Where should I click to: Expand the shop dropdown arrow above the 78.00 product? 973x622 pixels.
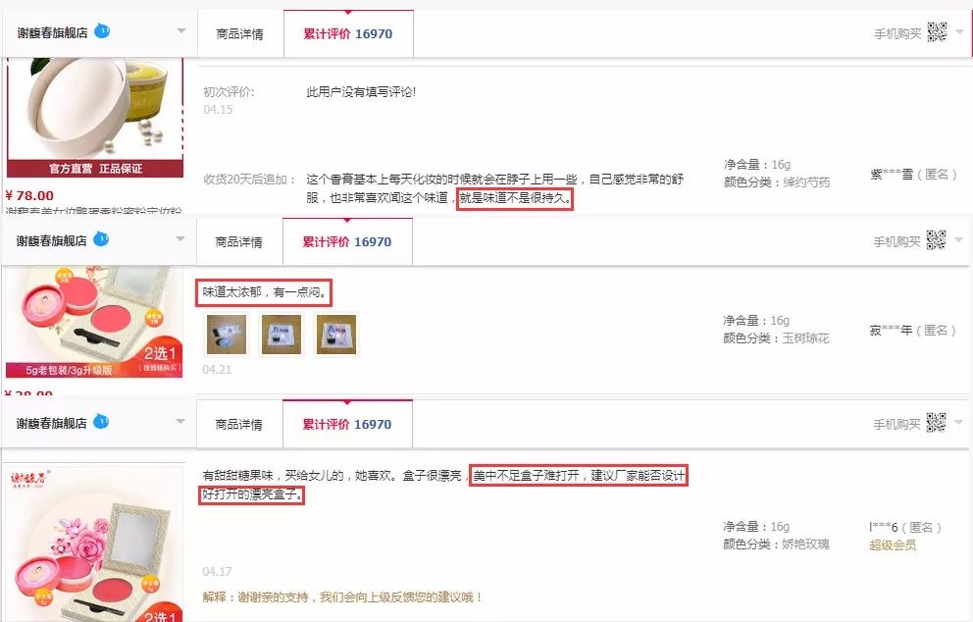pos(181,30)
